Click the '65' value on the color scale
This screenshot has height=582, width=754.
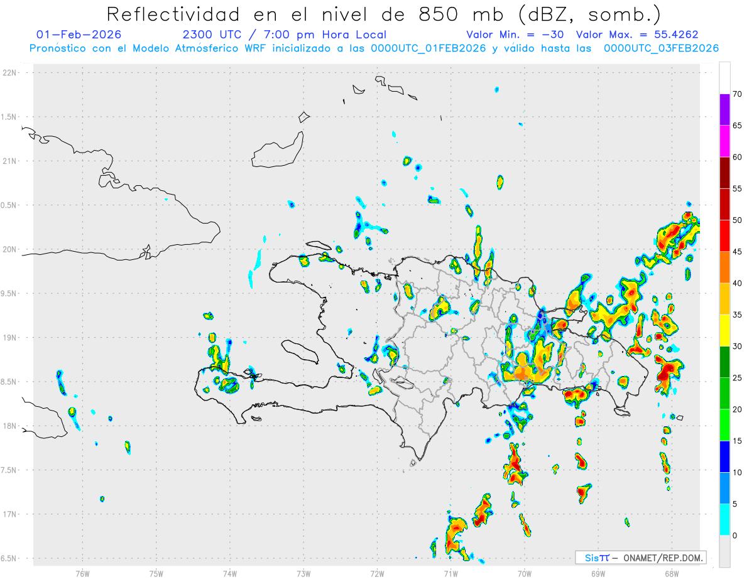pyautogui.click(x=738, y=126)
